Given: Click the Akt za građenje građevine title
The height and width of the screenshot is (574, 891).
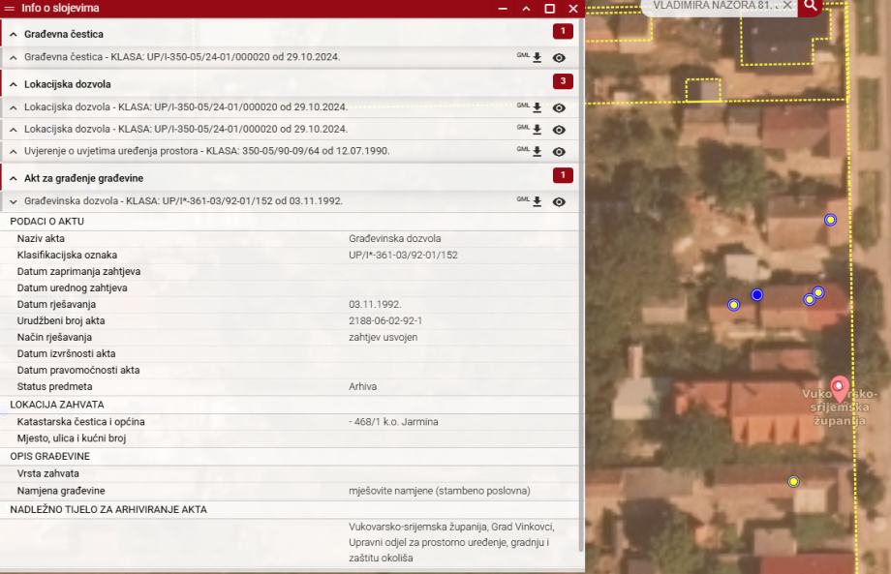Looking at the screenshot, I should (83, 178).
